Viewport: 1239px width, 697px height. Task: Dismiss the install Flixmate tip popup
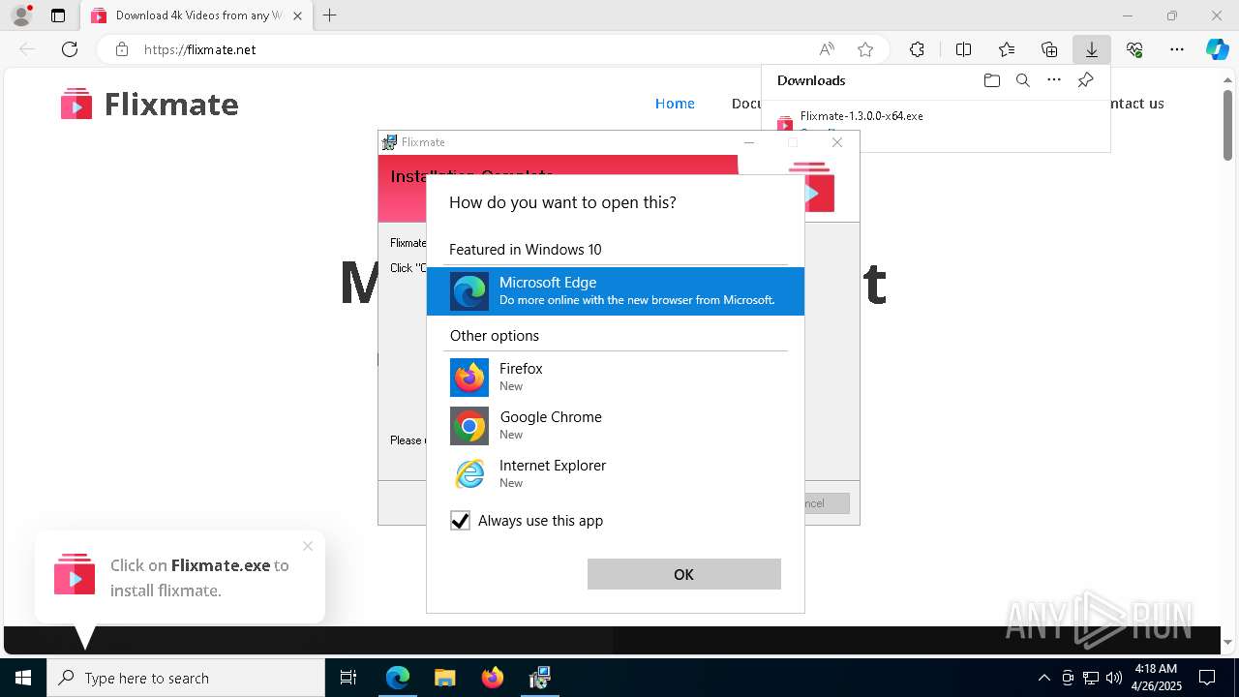pos(308,546)
